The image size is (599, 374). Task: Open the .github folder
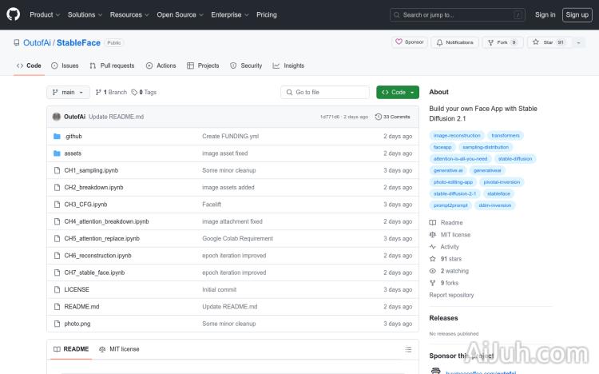[x=73, y=137]
